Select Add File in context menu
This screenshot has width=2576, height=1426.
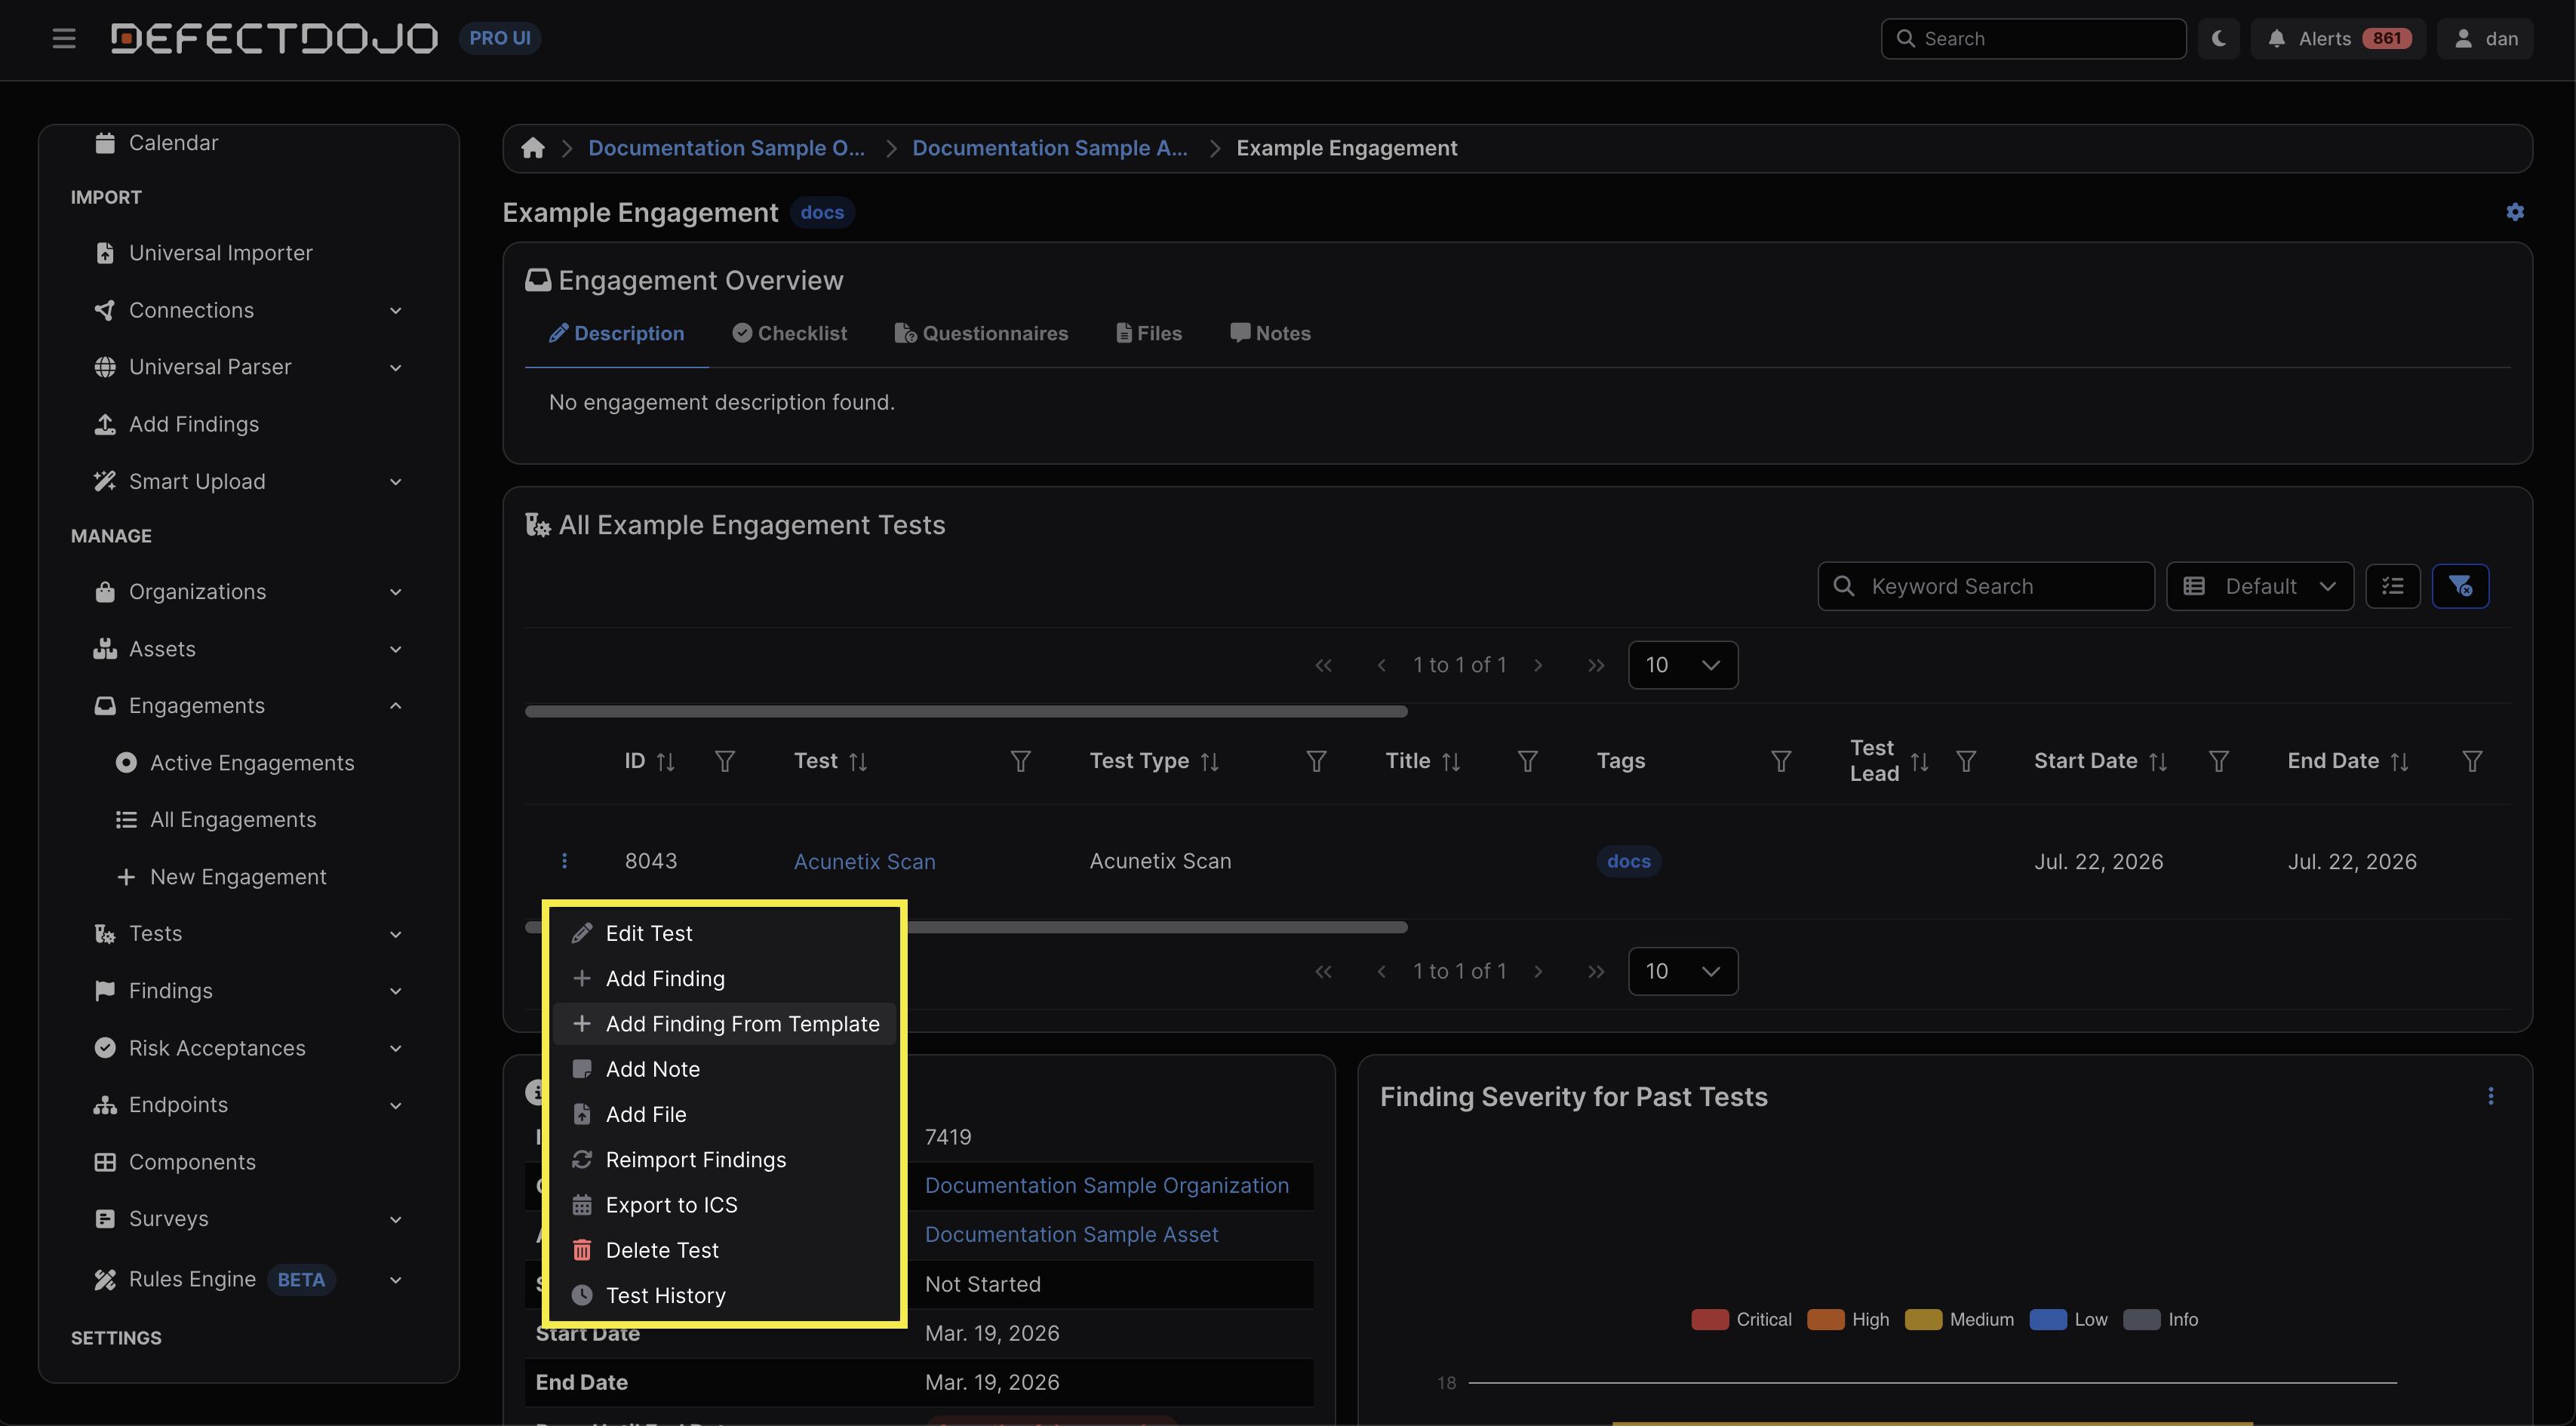(x=724, y=1114)
